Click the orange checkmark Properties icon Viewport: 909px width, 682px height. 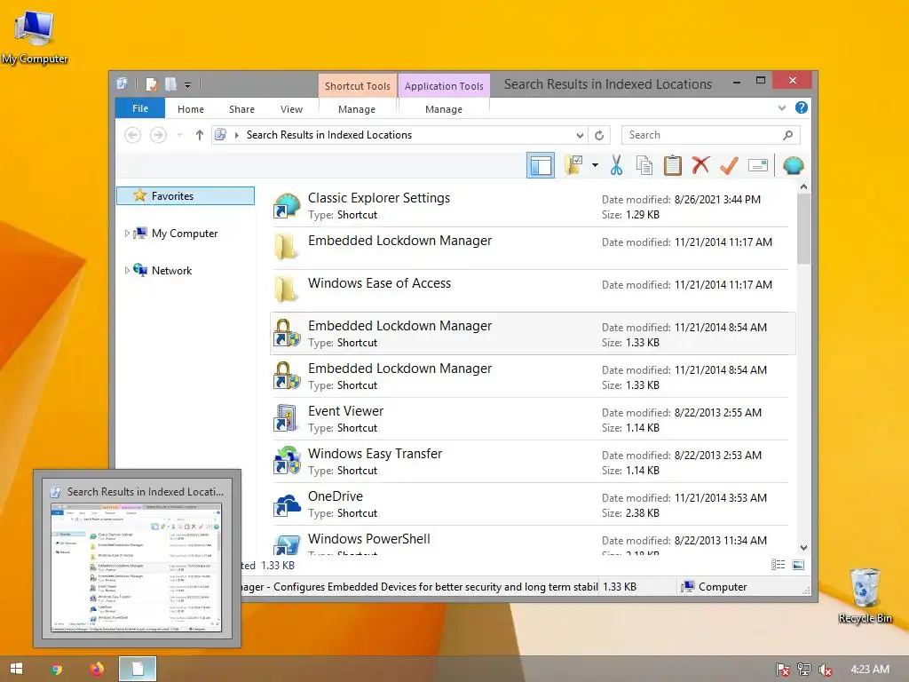tap(729, 165)
